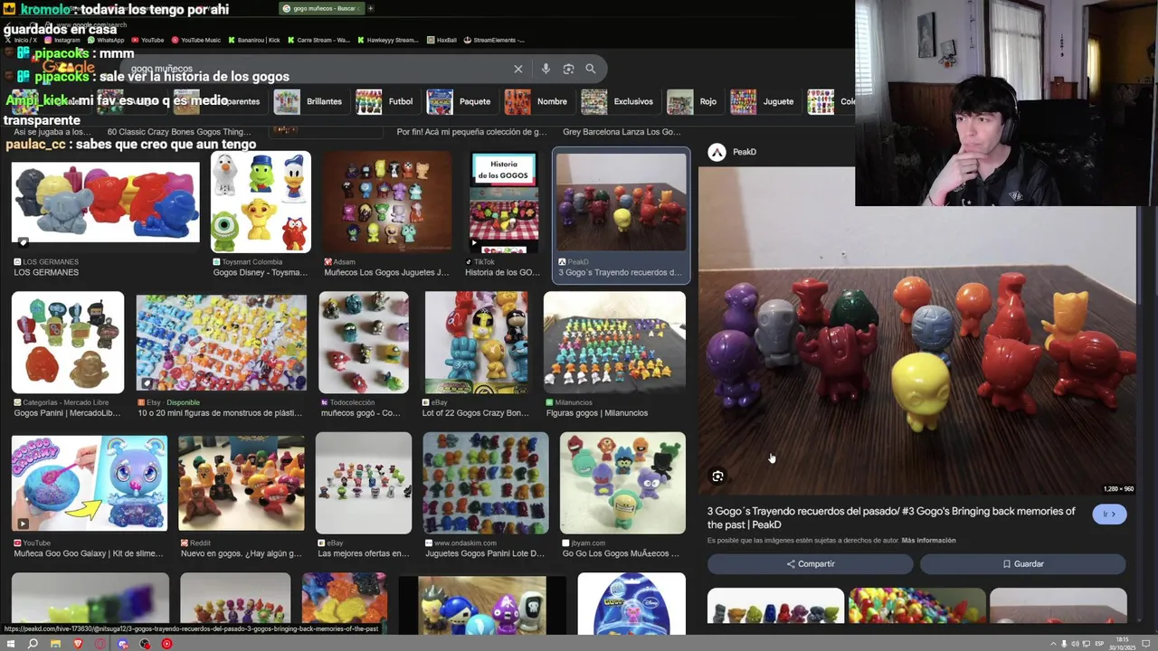Image resolution: width=1158 pixels, height=651 pixels.
Task: Open Más información copyright link
Action: pos(928,541)
